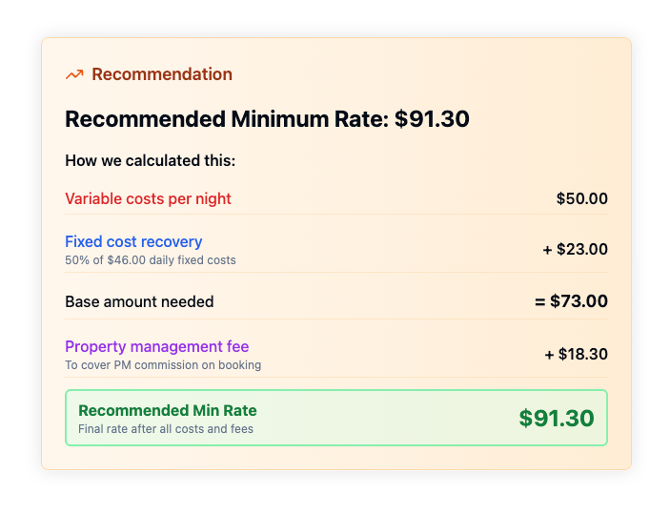Click the blue Fixed cost recovery label
The height and width of the screenshot is (515, 670).
pyautogui.click(x=133, y=241)
